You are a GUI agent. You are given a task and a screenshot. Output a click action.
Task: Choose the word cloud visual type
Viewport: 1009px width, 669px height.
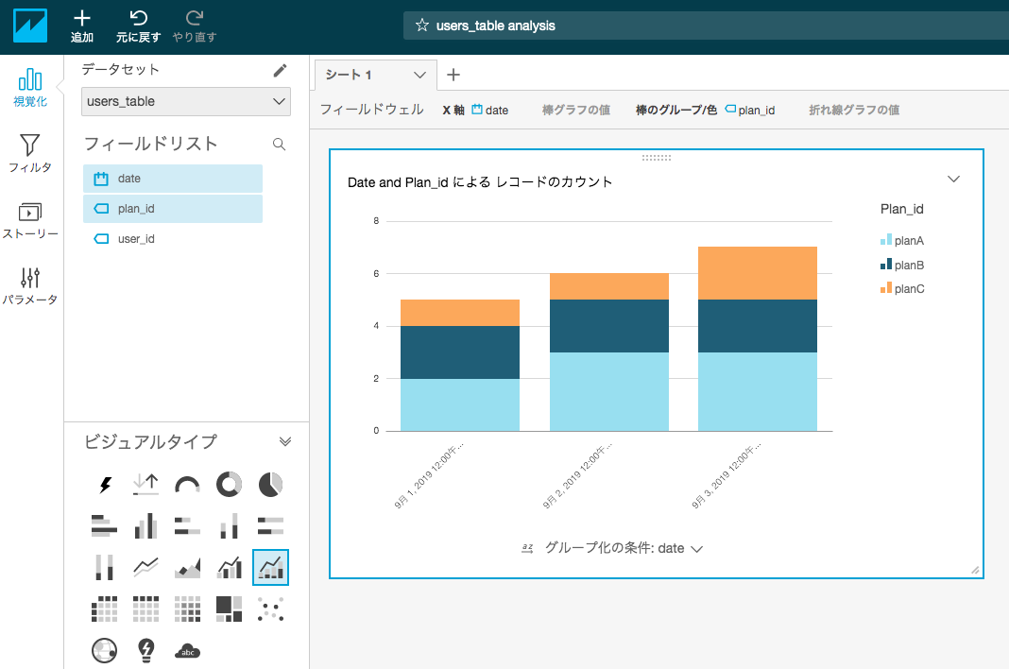click(187, 650)
